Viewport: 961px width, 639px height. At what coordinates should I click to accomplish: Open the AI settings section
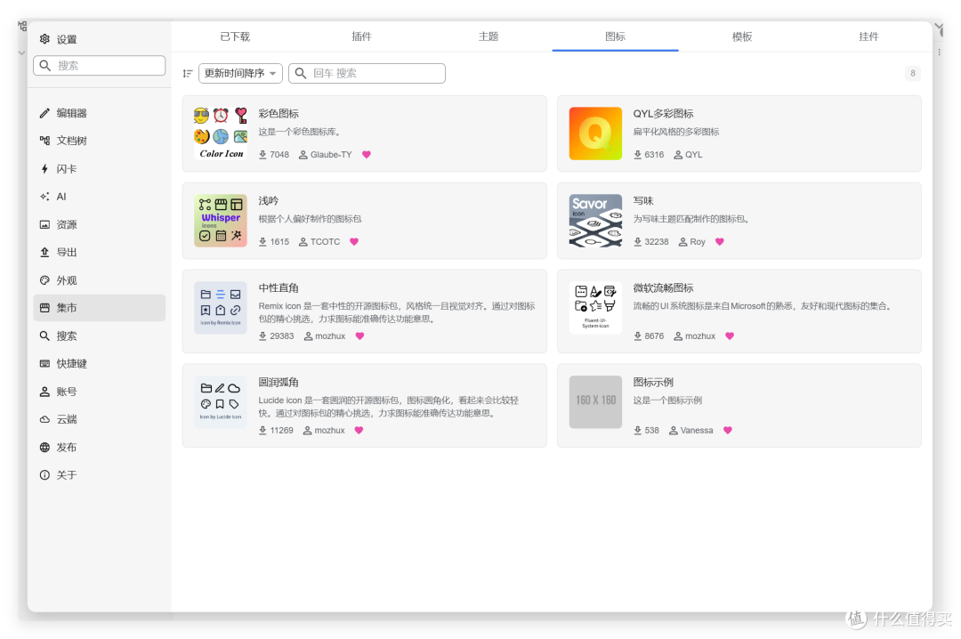(x=99, y=196)
